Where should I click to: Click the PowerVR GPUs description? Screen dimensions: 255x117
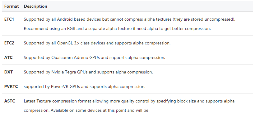tap(85, 86)
